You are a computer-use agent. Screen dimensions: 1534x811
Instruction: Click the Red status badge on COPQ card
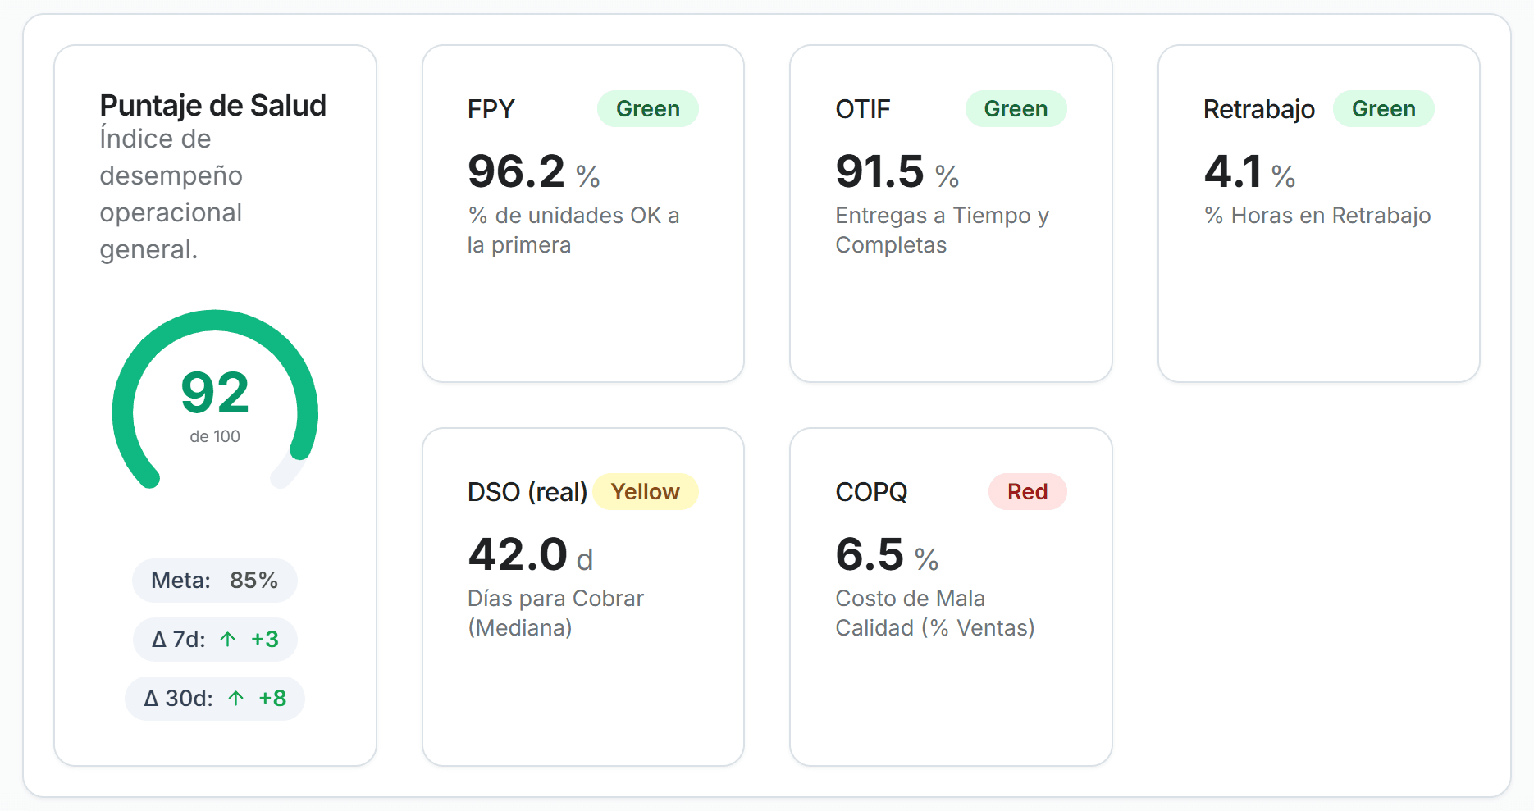[x=1027, y=492]
